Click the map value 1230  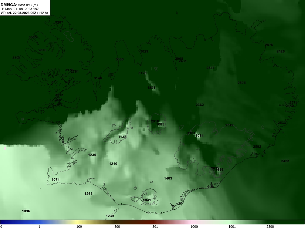click(92, 155)
